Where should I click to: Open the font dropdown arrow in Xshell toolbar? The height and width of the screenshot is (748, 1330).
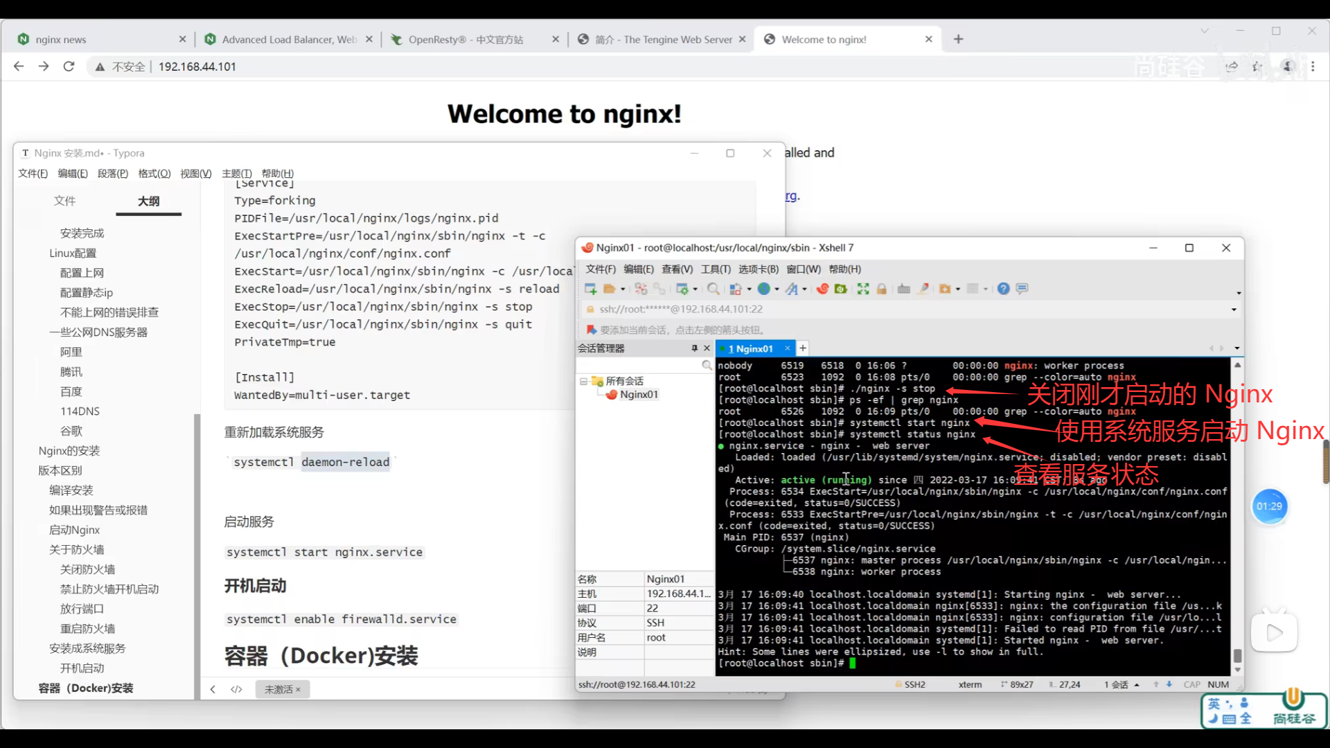tap(804, 290)
